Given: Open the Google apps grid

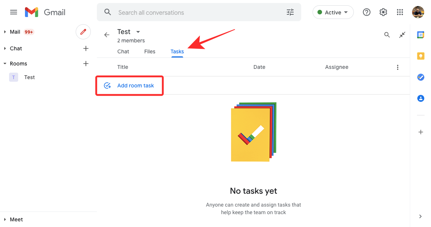Looking at the screenshot, I should tap(400, 12).
